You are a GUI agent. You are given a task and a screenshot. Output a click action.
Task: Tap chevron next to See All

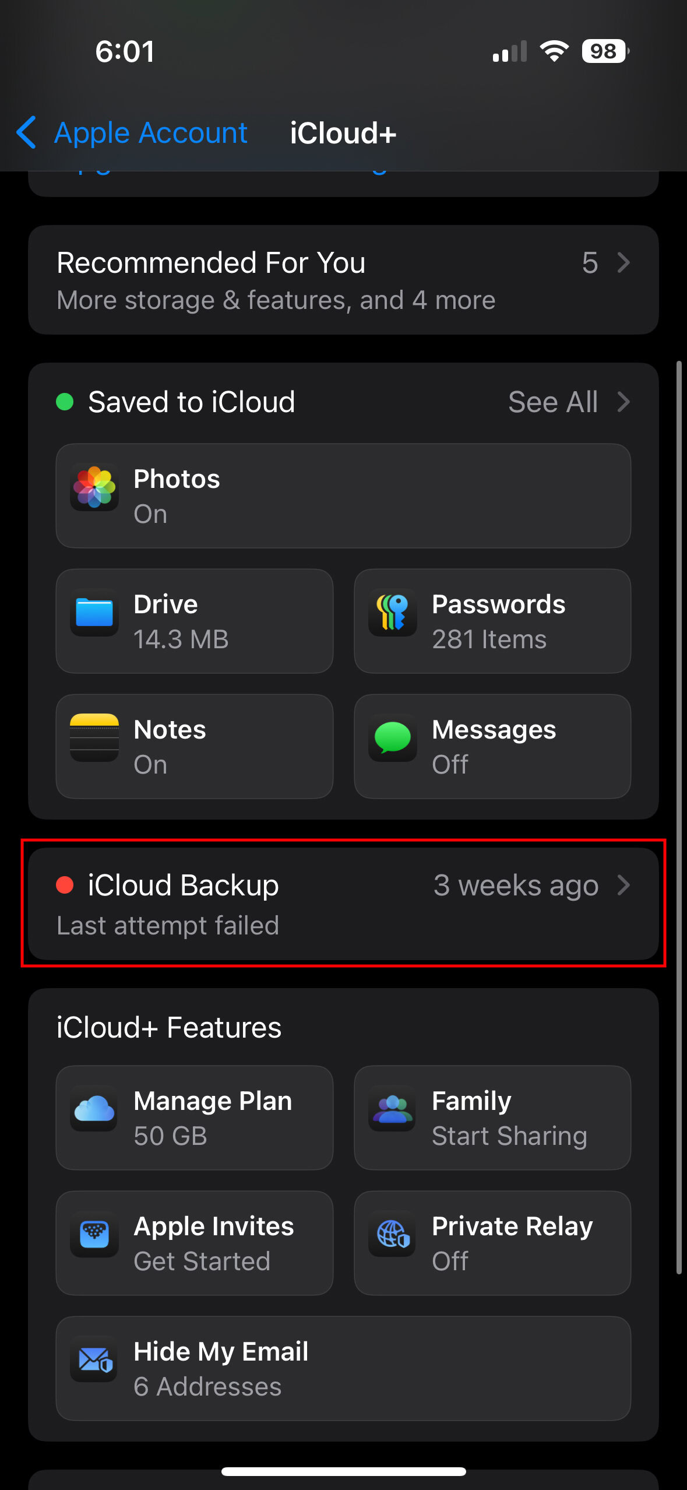click(x=623, y=402)
